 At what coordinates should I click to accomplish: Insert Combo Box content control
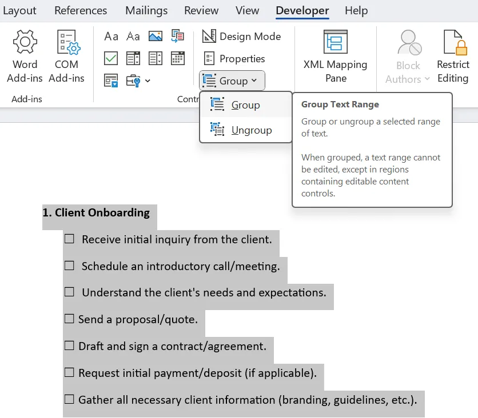point(133,58)
